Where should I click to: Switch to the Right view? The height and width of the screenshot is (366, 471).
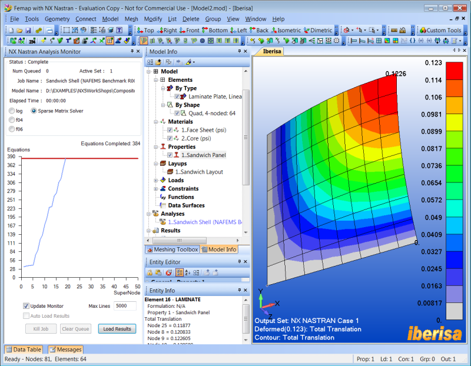[x=167, y=31]
